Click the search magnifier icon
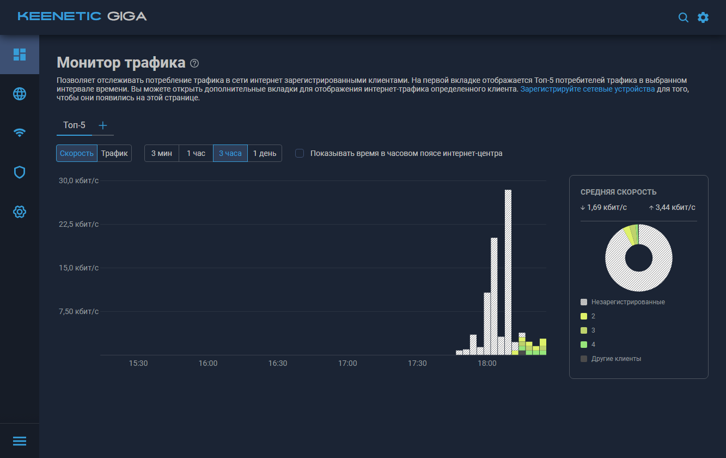This screenshot has height=458, width=726. (x=683, y=17)
